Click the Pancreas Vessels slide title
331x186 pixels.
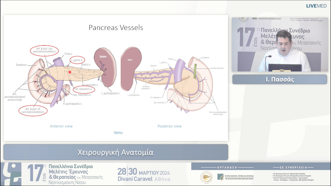pos(116,28)
